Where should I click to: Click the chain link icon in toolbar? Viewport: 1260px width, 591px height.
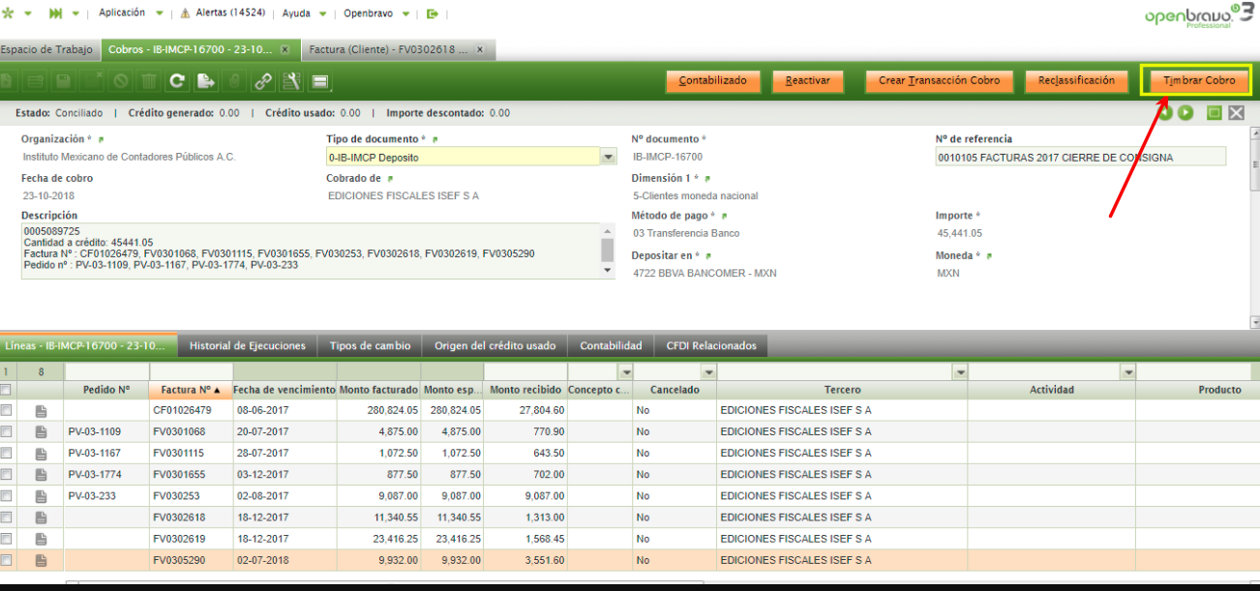262,82
